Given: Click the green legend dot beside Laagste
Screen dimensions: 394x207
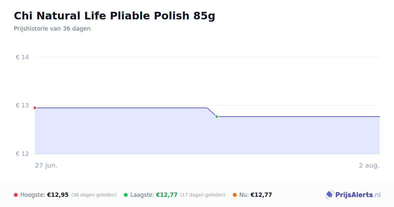Looking at the screenshot, I should coord(126,195).
